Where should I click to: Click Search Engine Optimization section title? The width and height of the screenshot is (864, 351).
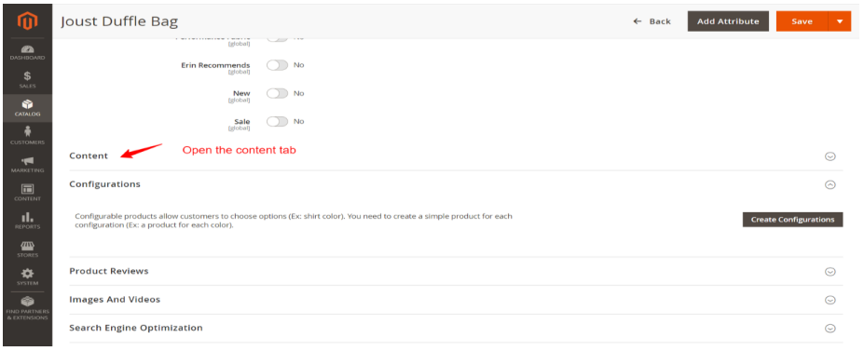pos(135,328)
